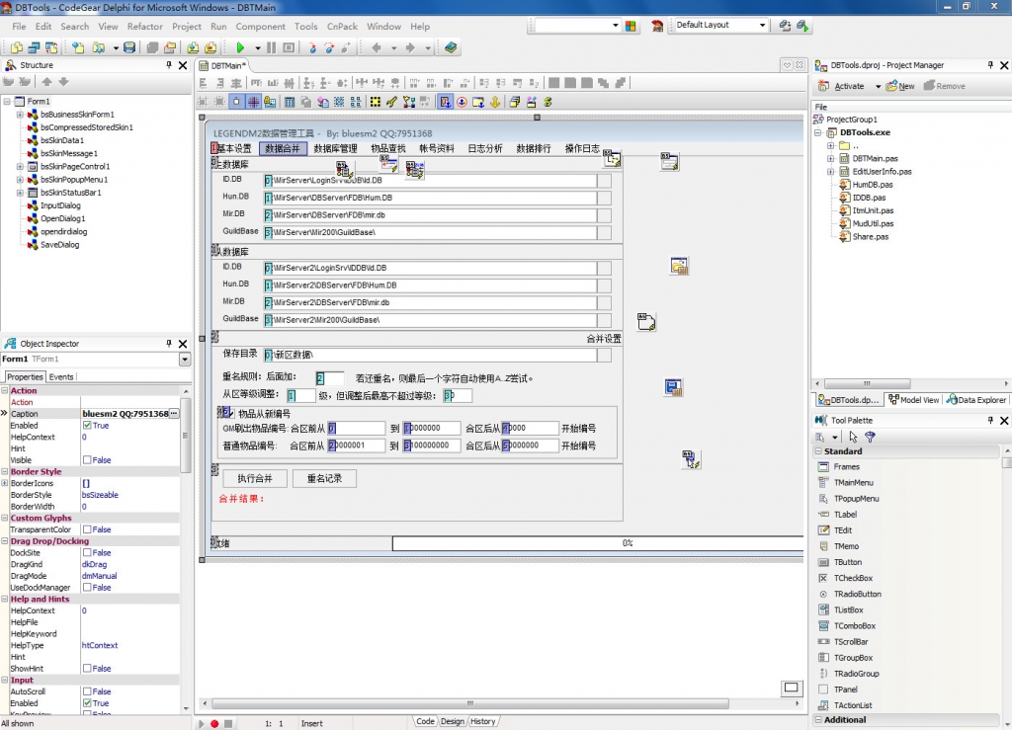Open Object Inspector component selector dropdown
Viewport: 1012px width, 730px height.
point(185,360)
